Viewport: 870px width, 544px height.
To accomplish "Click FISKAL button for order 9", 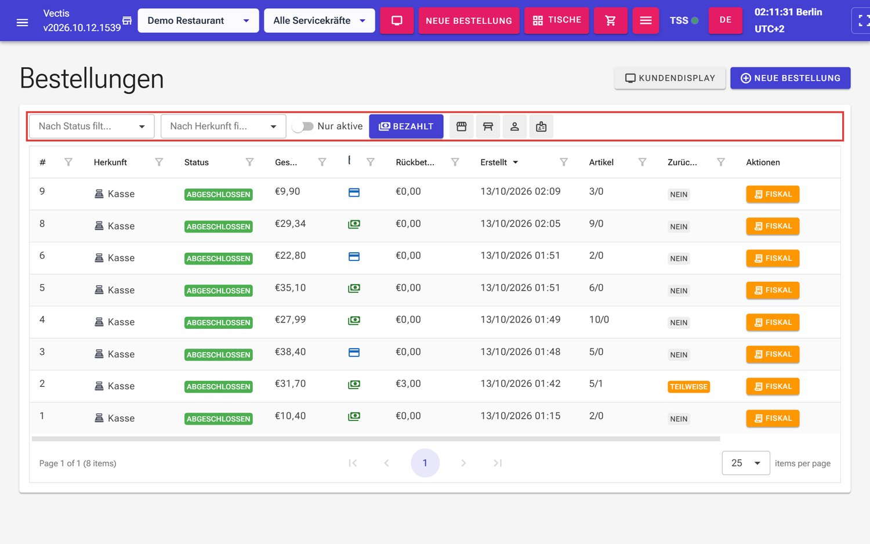I will click(773, 194).
